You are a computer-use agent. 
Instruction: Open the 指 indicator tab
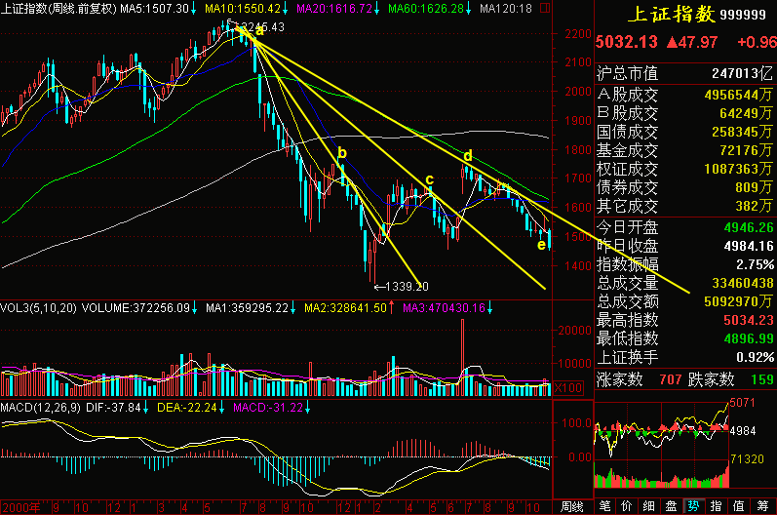[716, 506]
